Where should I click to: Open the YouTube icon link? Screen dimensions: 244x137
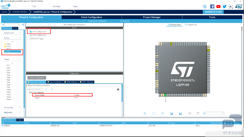click(218, 7)
